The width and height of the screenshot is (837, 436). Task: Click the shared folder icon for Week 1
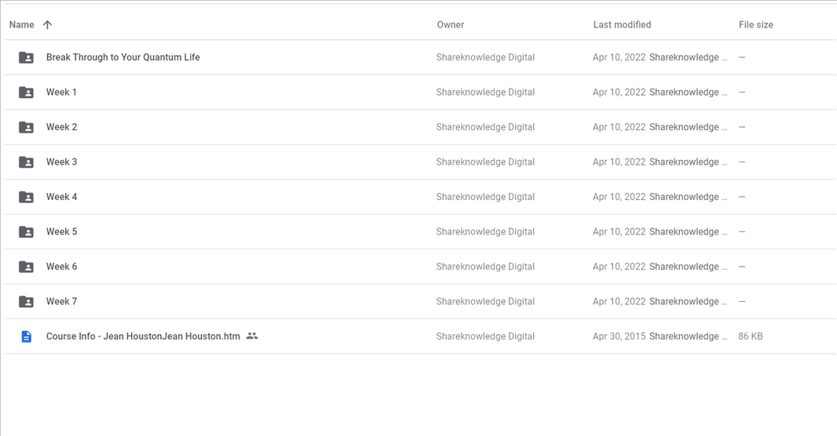pos(26,93)
